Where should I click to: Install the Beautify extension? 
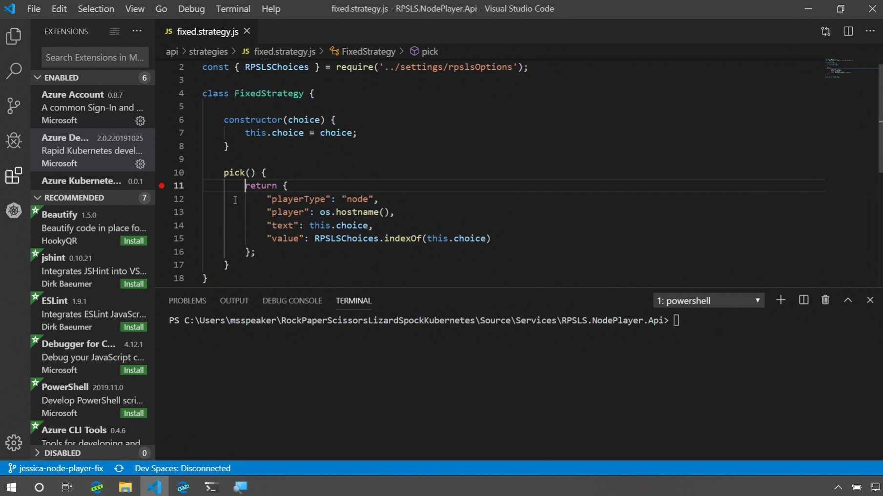(133, 241)
